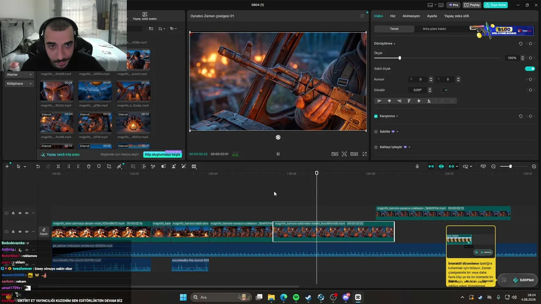Screen dimensions: 541x304
Task: Collapse the Dönüştürme section
Action: 394,44
